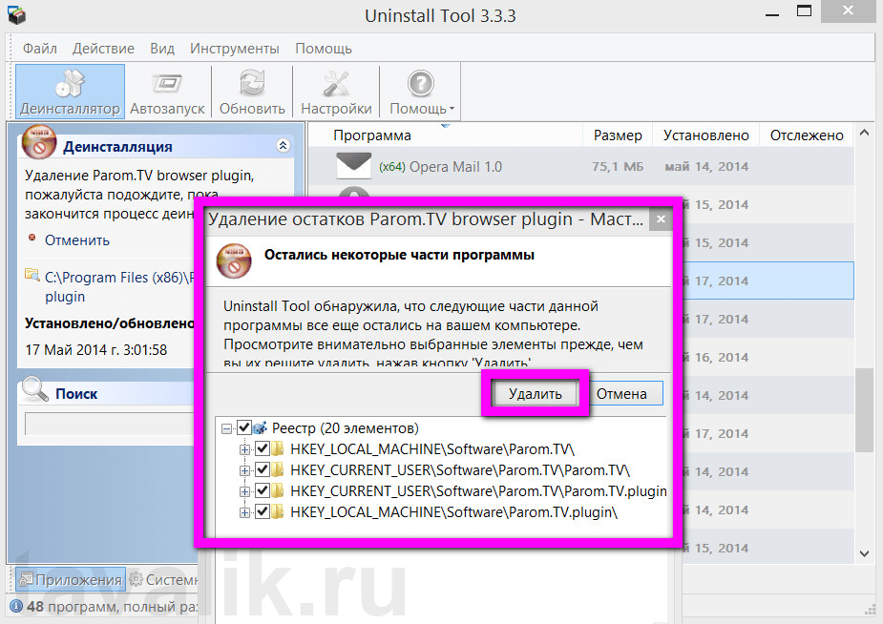Select the HKEY_LOCAL_MACHINE\Software\Parom.TV.plugin\ entry text
The height and width of the screenshot is (624, 883).
(453, 512)
